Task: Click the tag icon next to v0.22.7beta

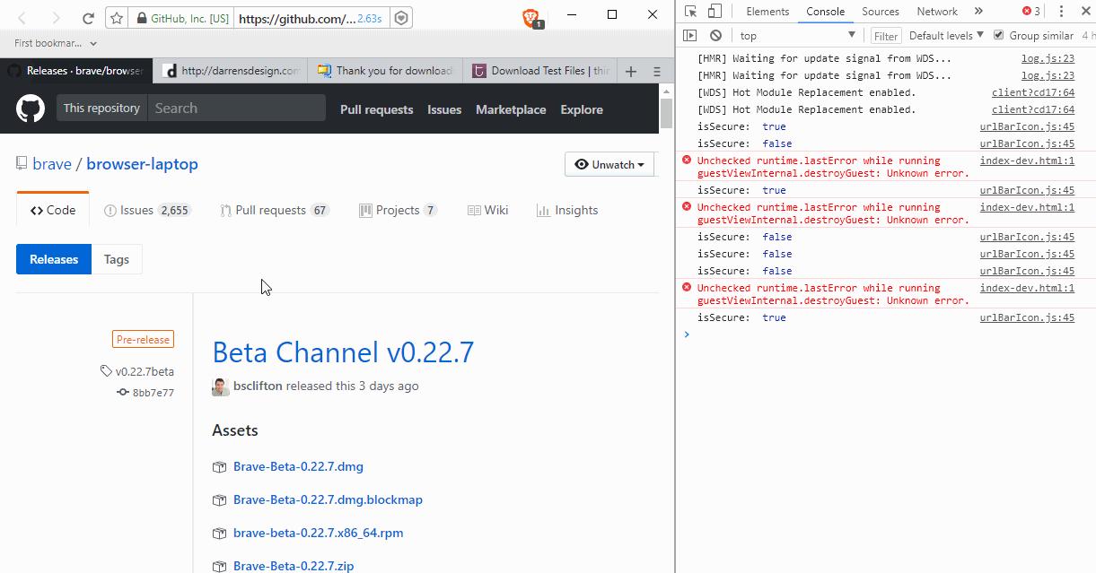Action: 106,371
